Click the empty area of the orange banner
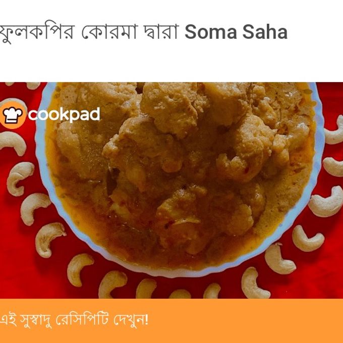Screen dimensions: 343x343 pyautogui.click(x=245, y=321)
